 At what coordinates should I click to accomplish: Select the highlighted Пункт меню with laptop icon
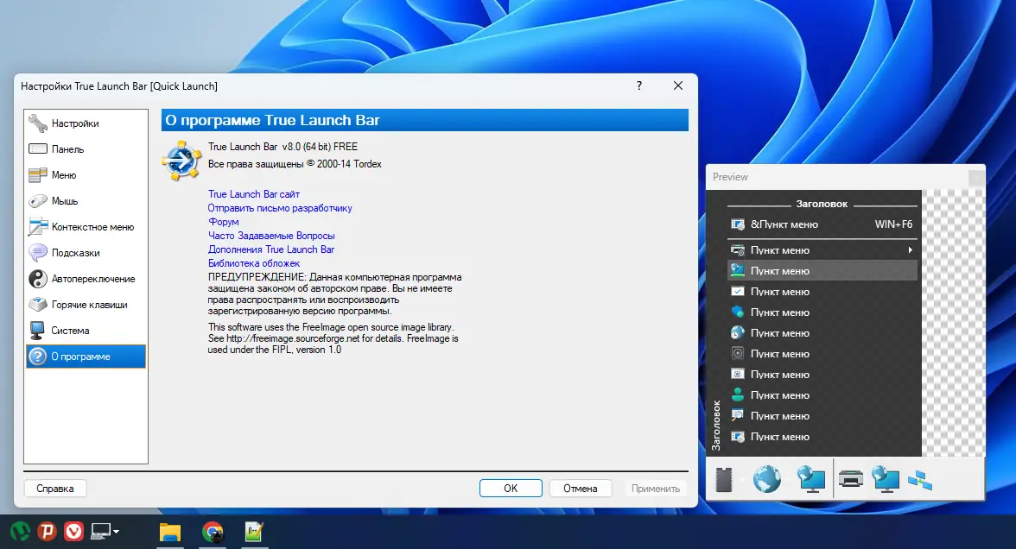tap(822, 271)
